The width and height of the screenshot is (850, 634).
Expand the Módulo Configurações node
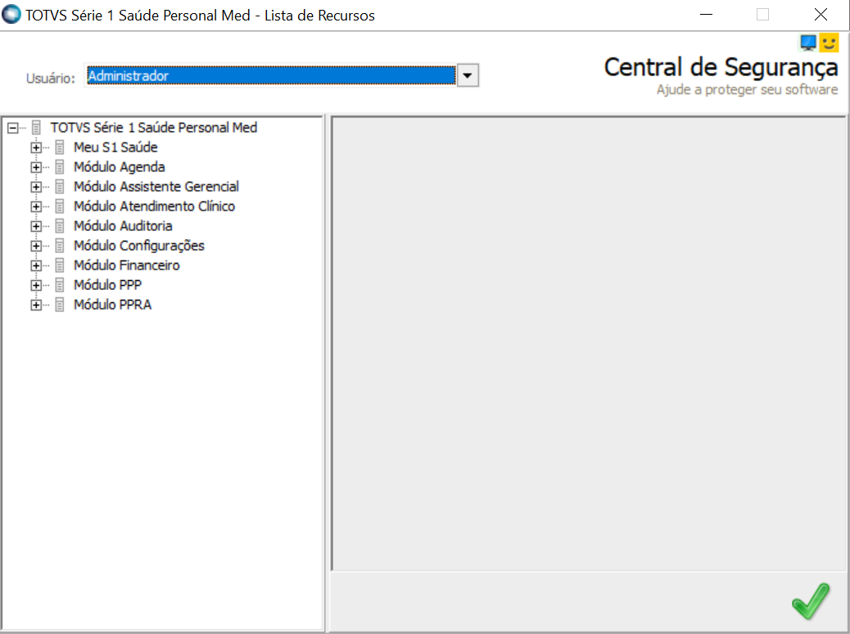36,246
